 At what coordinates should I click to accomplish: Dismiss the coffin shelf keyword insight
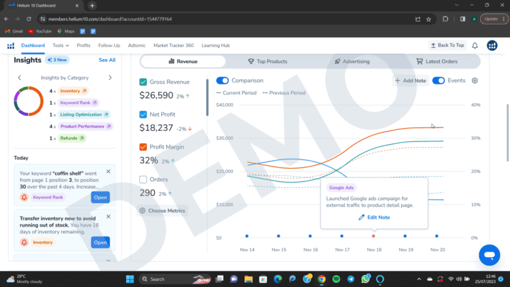coord(108,171)
